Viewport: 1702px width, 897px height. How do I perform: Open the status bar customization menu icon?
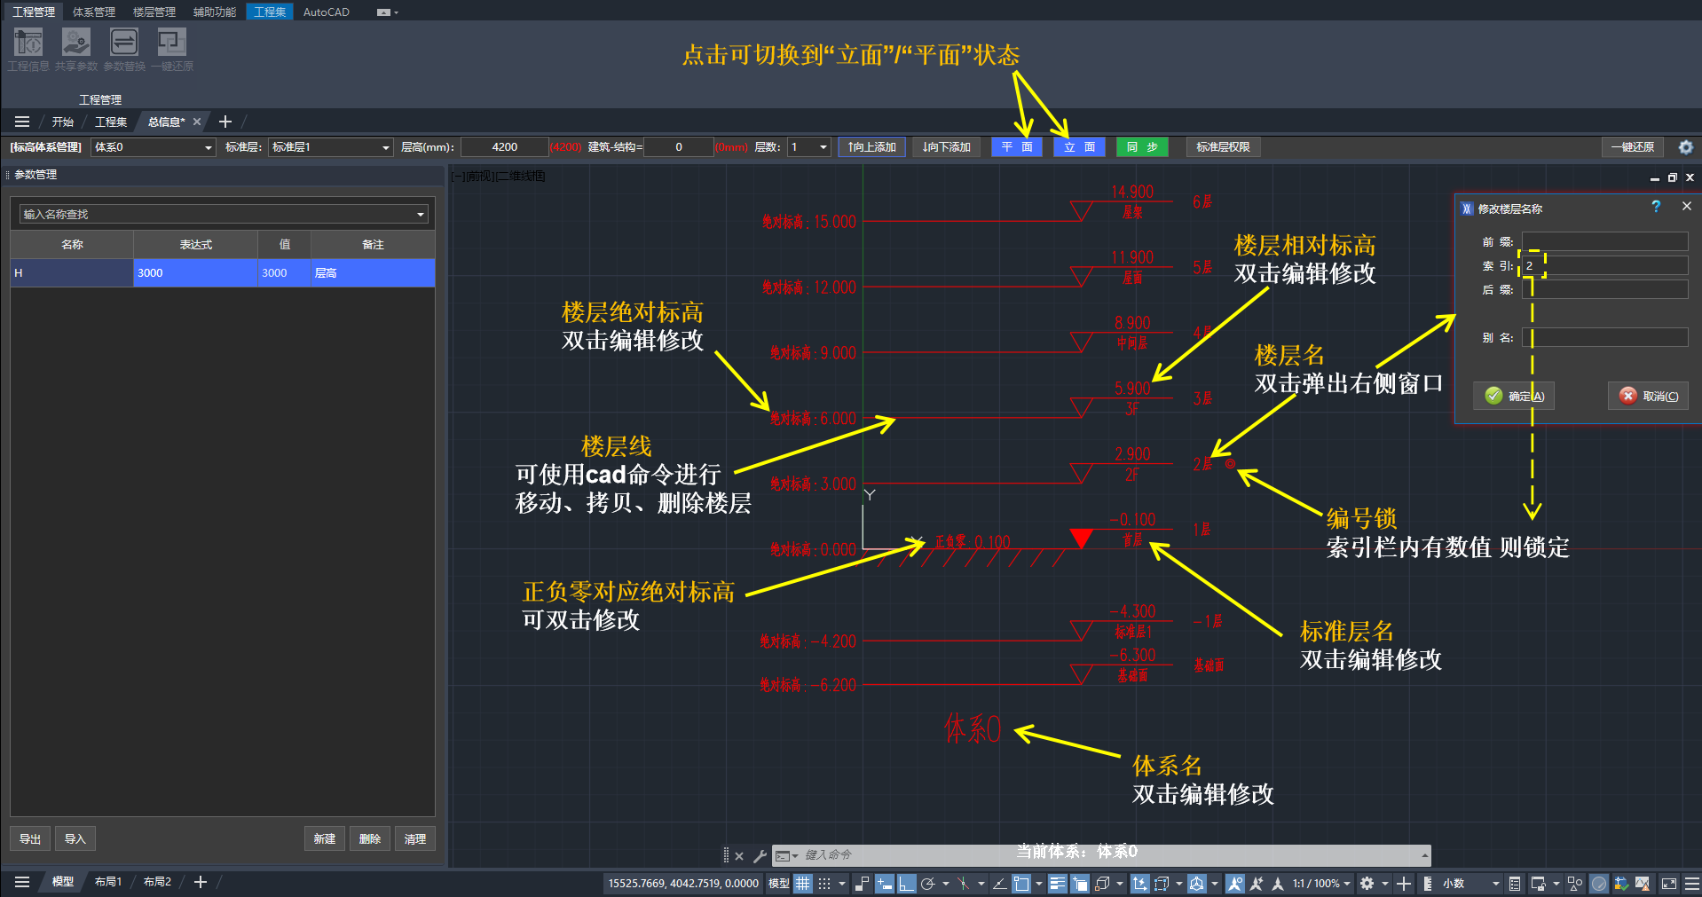(x=1690, y=884)
